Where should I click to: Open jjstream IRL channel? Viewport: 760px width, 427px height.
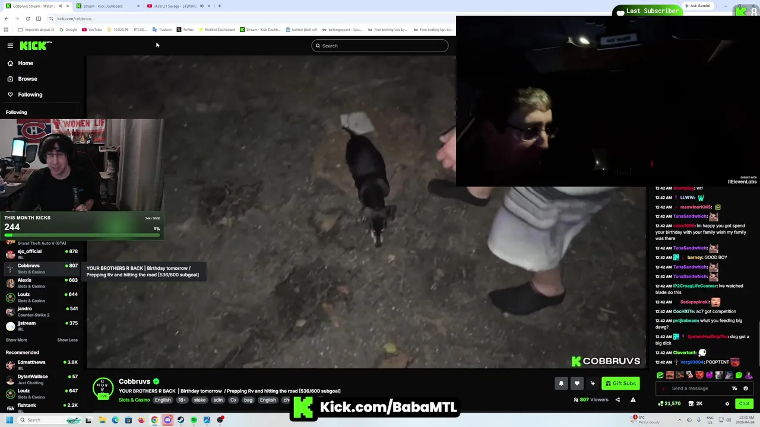[42, 326]
